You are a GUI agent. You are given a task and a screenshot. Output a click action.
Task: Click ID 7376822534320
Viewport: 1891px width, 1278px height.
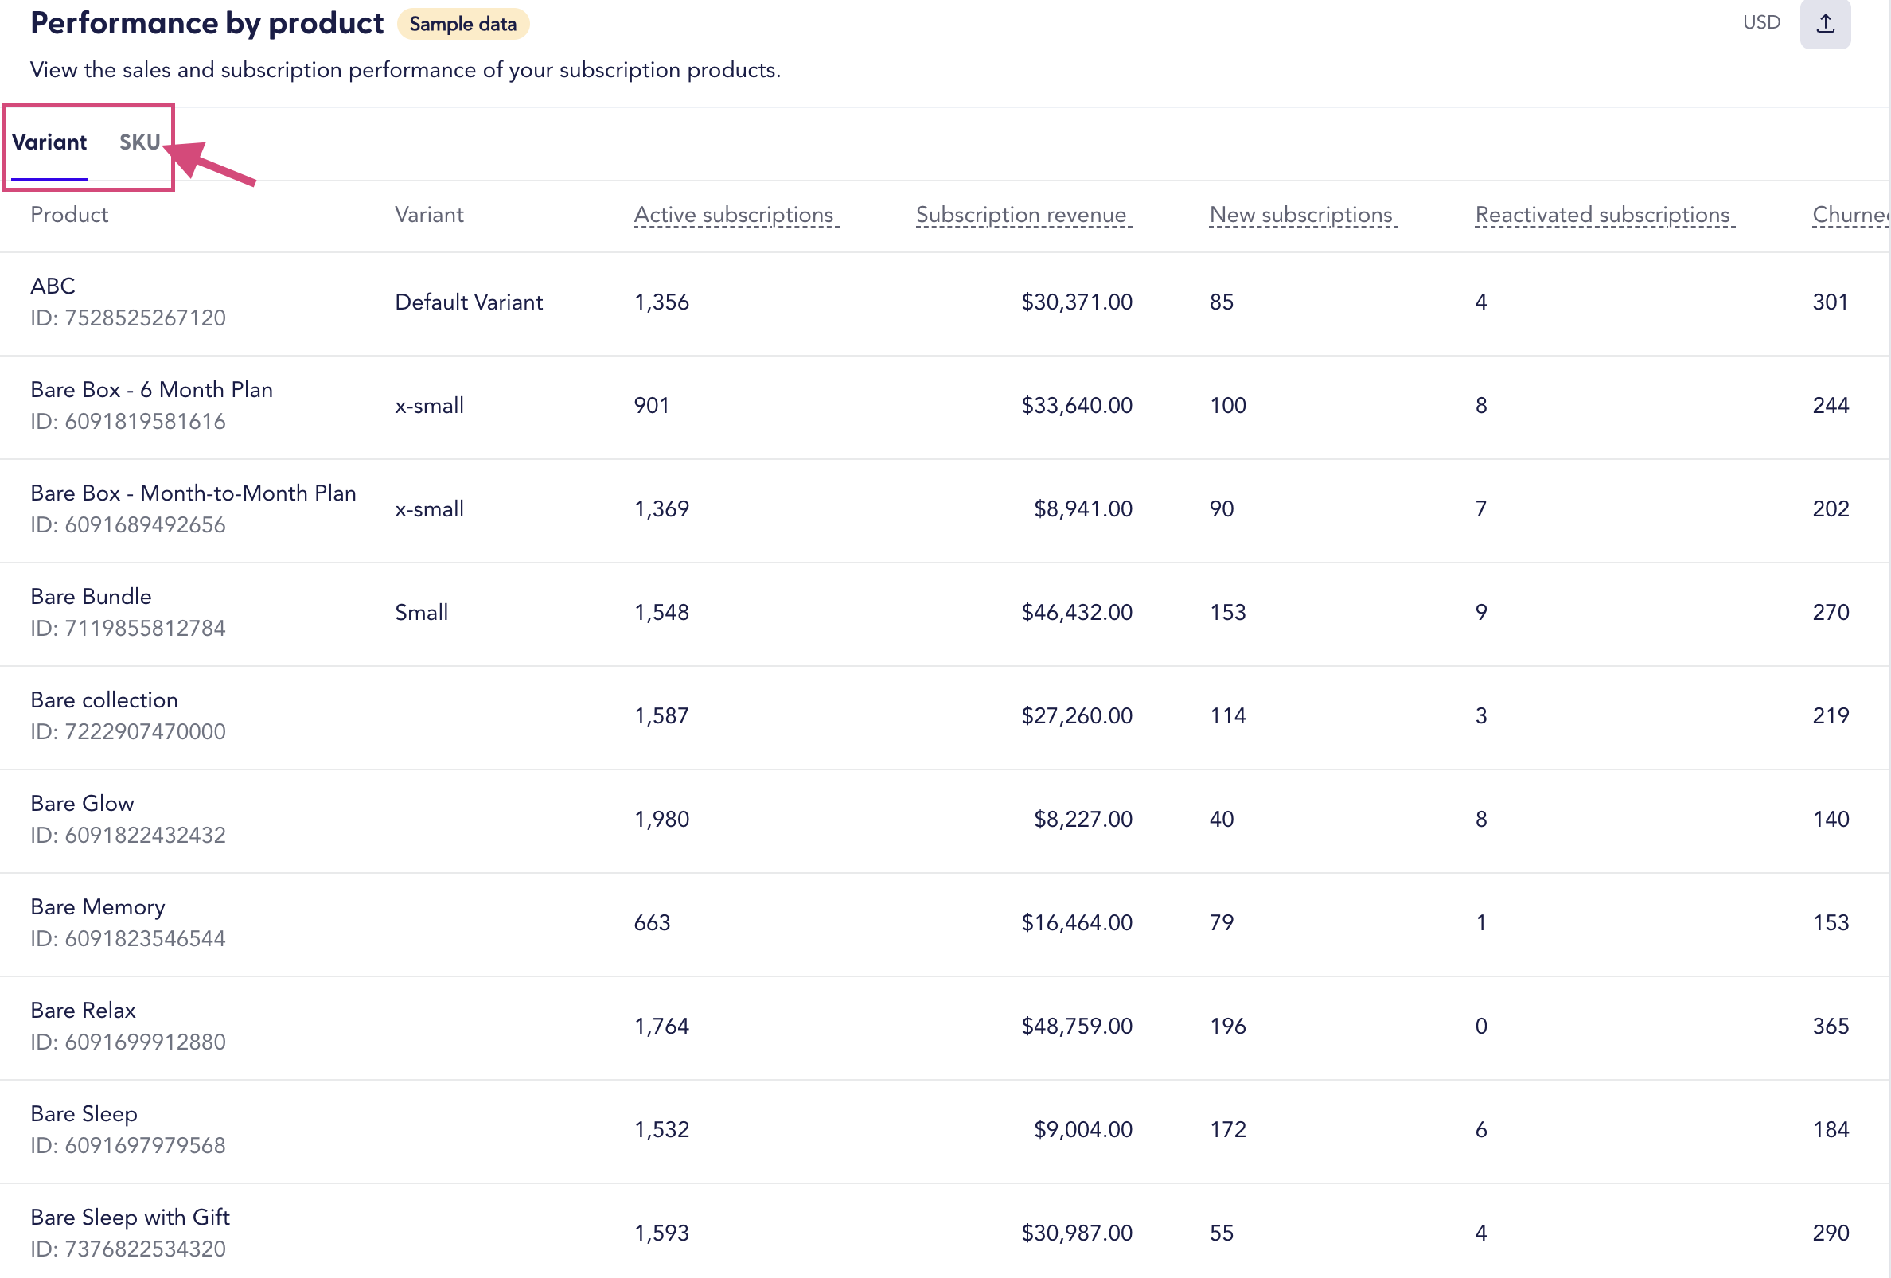point(128,1248)
